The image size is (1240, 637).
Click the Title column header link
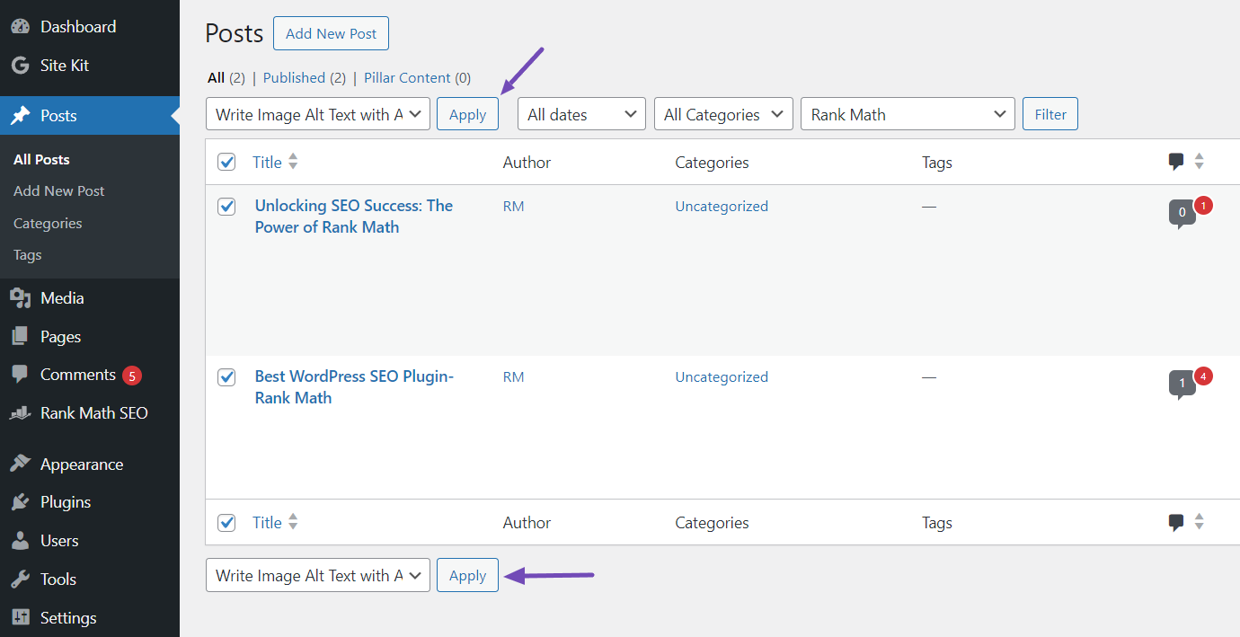point(267,162)
